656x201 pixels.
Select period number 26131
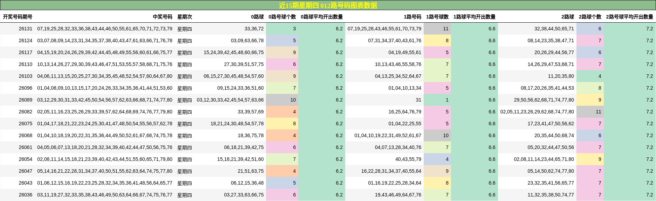pyautogui.click(x=26, y=29)
